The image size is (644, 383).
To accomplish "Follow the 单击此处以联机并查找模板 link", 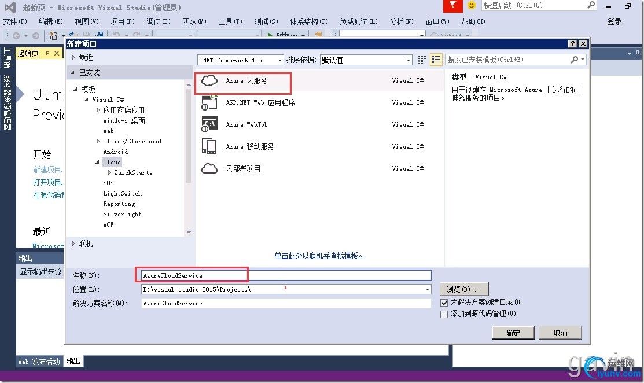I will click(319, 256).
